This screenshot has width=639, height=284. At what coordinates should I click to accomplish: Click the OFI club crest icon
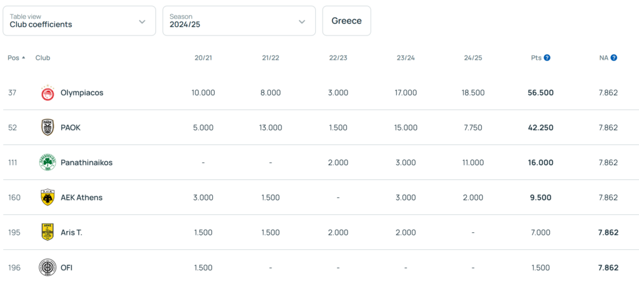click(47, 267)
